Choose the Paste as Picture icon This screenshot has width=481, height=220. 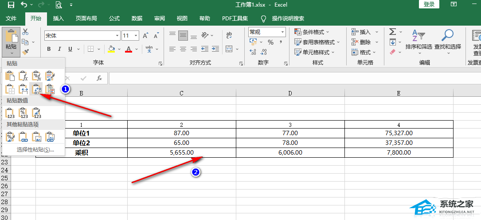point(36,137)
